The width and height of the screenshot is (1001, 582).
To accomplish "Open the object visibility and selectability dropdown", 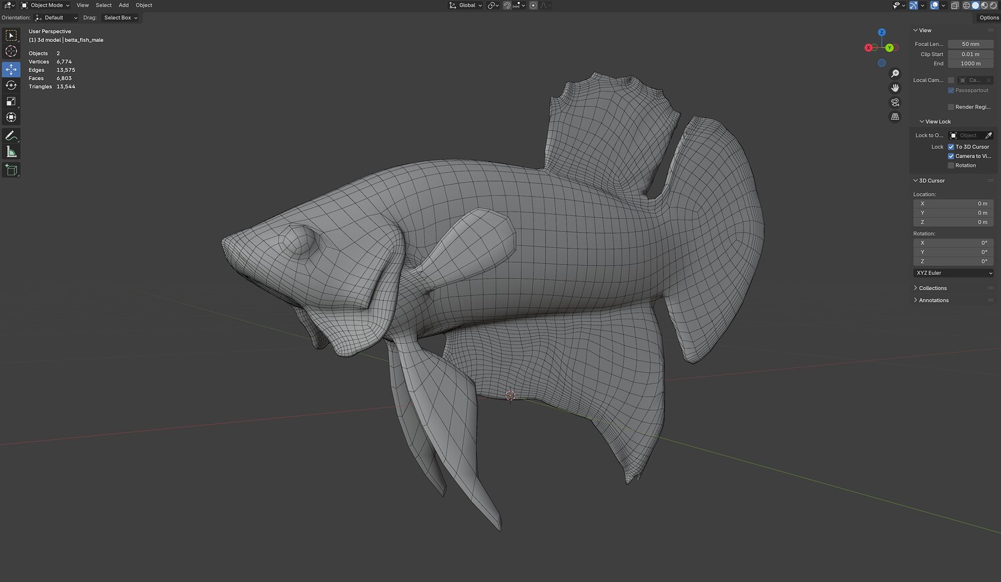I will (x=898, y=5).
